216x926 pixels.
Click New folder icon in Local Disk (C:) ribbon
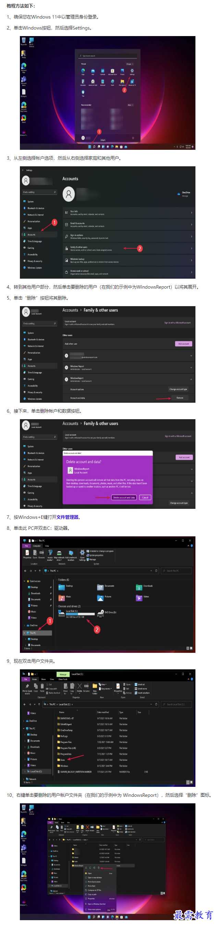[x=95, y=689]
